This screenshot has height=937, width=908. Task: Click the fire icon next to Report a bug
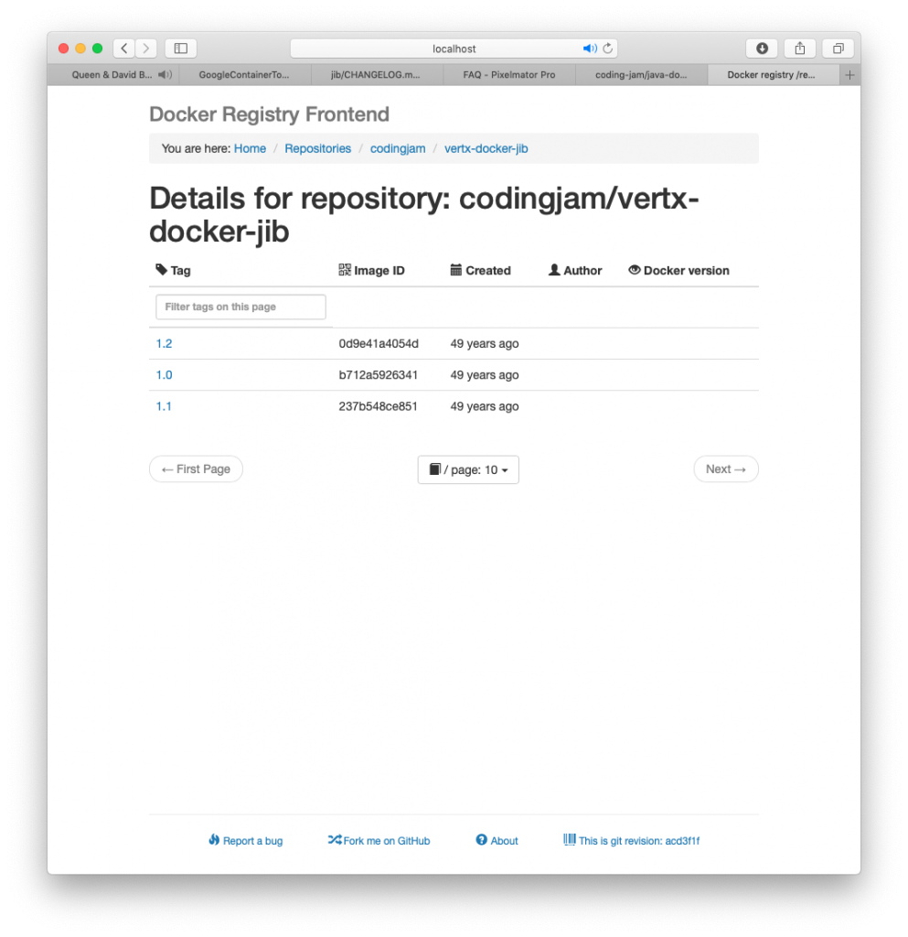coord(214,840)
